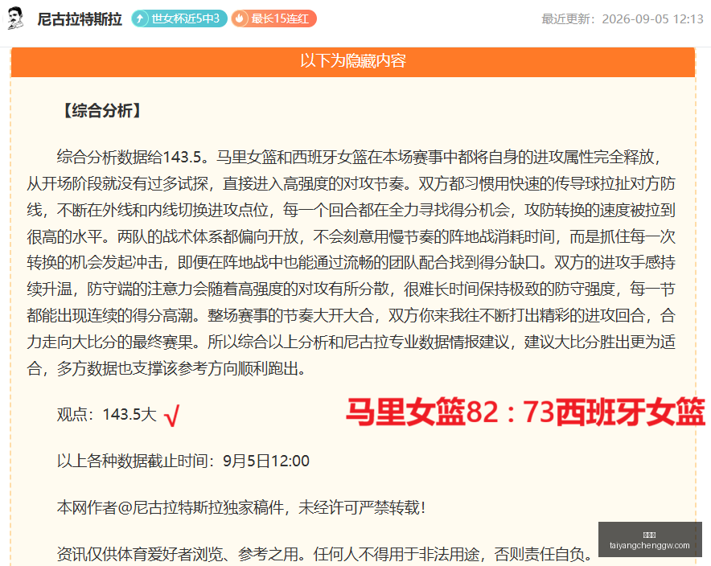Click the up-arrow icon in teal badge

tap(140, 18)
